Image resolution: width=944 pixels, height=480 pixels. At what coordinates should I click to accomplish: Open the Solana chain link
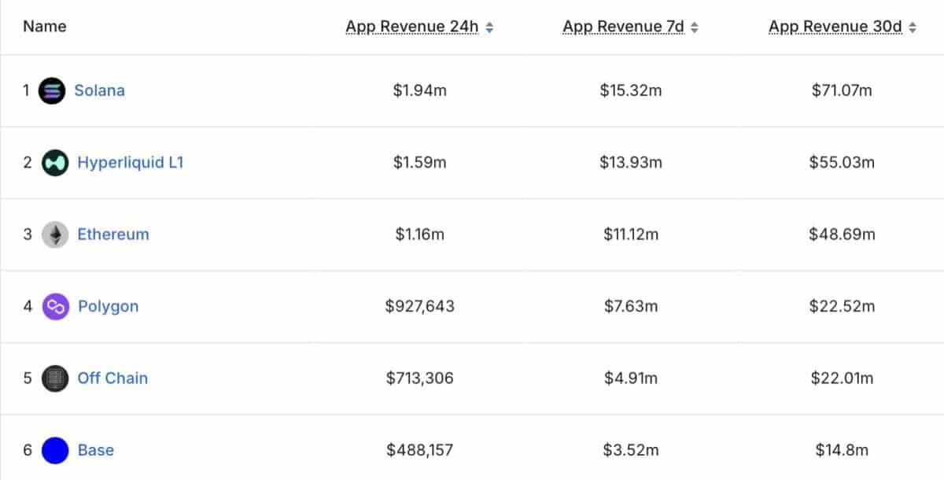[99, 90]
